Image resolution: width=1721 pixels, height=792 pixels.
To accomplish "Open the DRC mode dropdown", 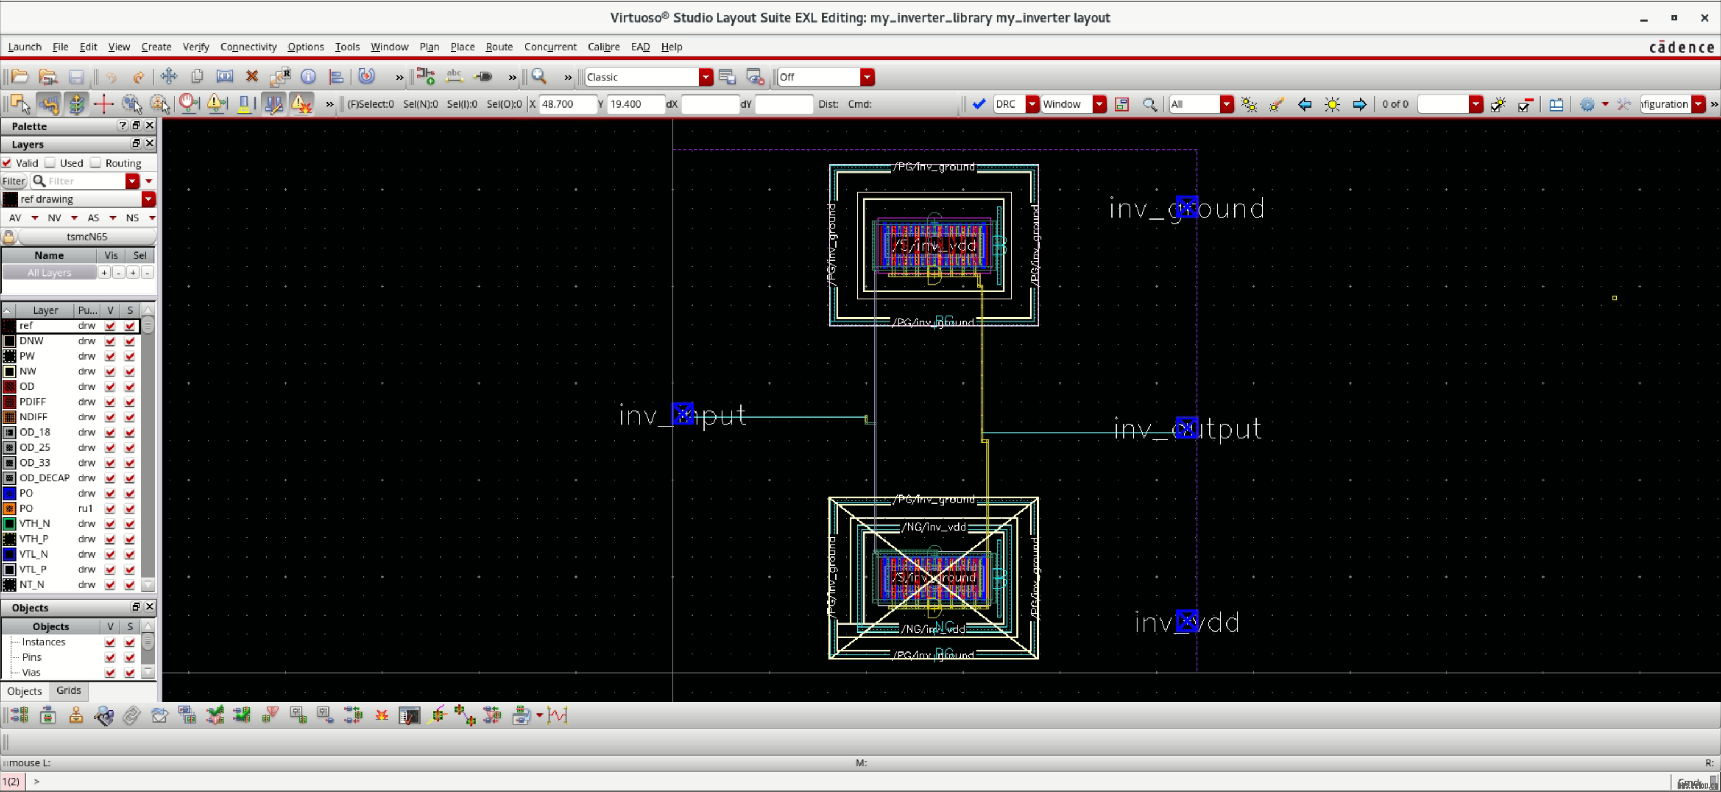I will (1032, 104).
